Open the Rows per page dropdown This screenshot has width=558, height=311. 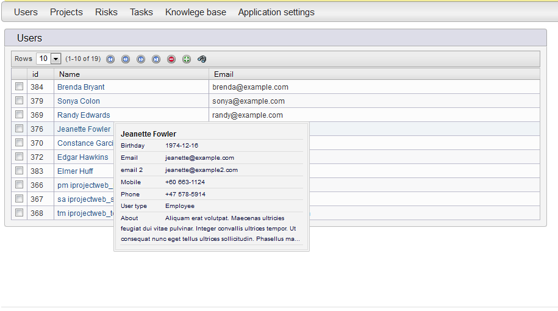tap(56, 59)
